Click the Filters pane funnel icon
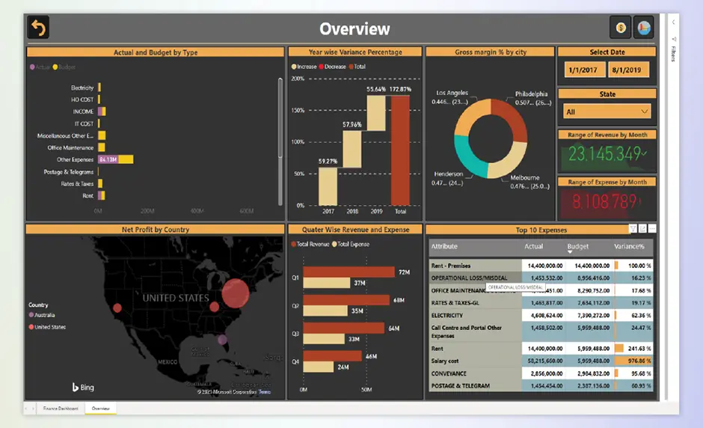 pos(674,39)
